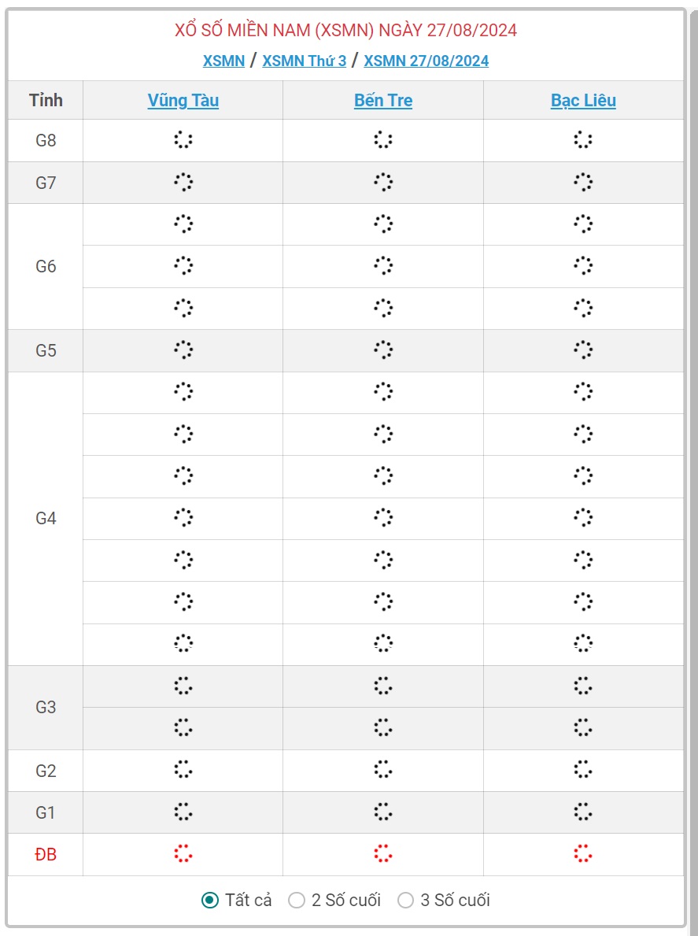Click the G8 loading spinner under Vũng Tàu

pos(183,140)
